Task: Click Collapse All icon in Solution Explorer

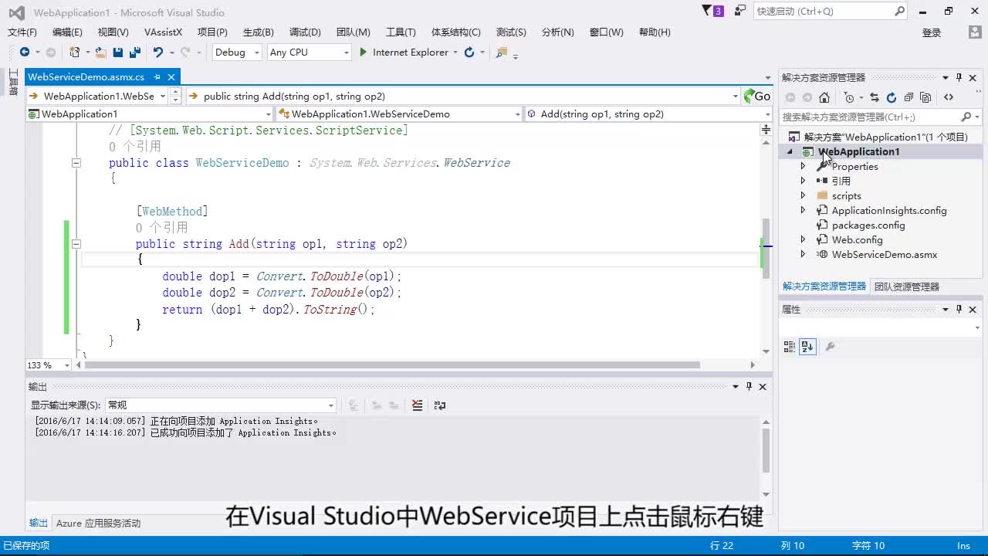Action: (908, 97)
